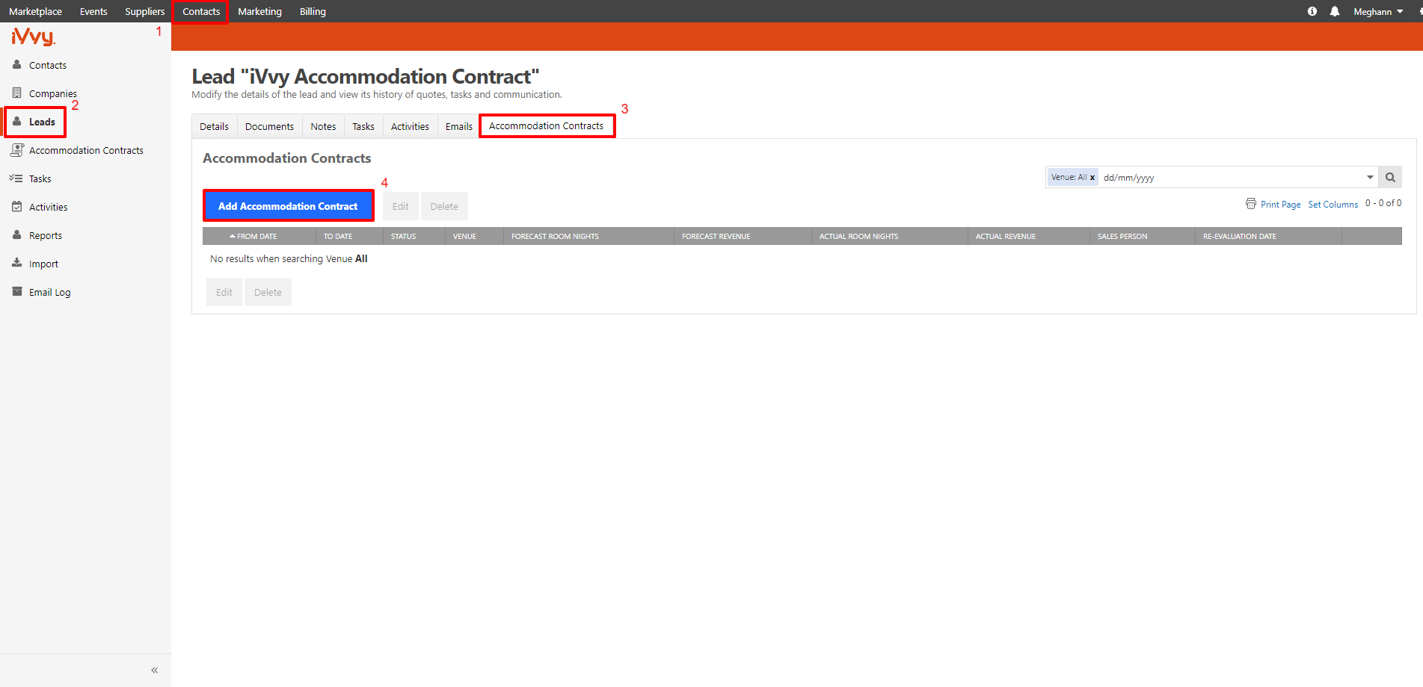Open Suppliers in the top menu

pyautogui.click(x=144, y=12)
